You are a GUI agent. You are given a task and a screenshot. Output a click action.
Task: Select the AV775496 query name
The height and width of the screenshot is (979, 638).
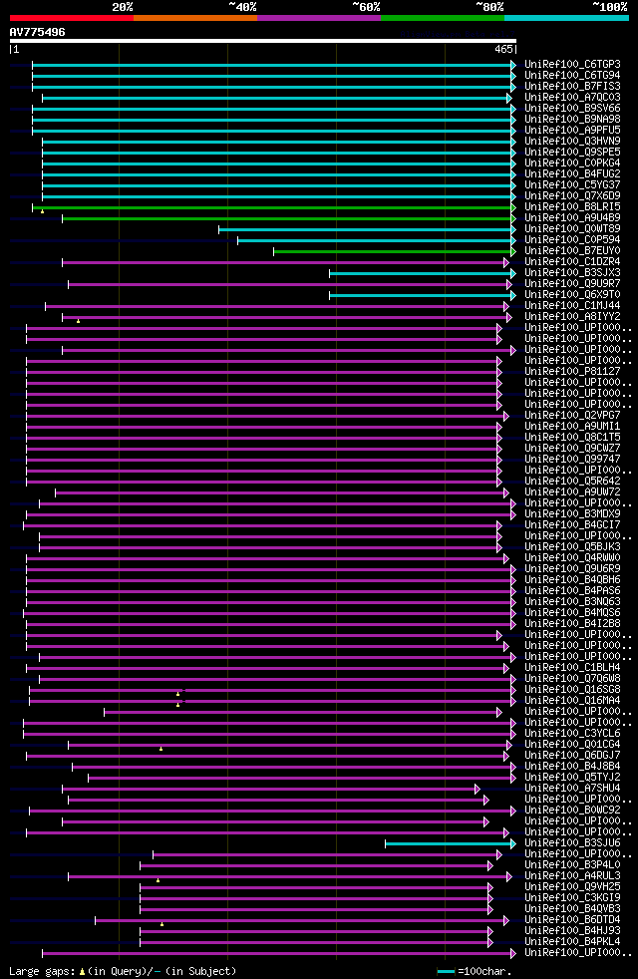[38, 32]
